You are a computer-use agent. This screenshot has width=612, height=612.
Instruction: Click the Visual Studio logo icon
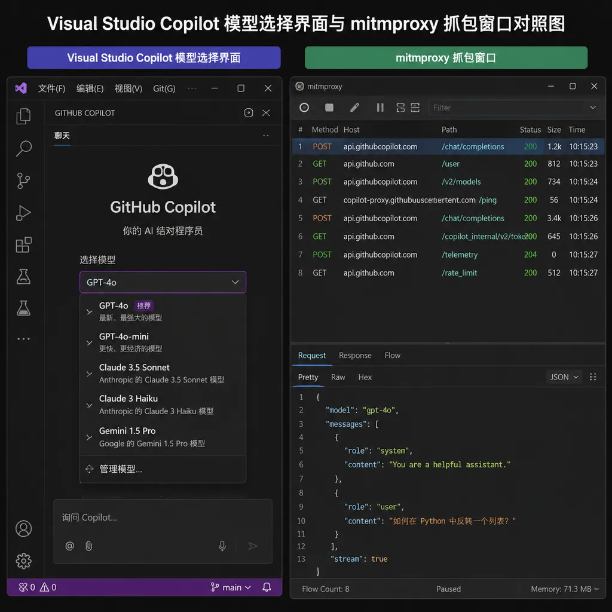[21, 88]
